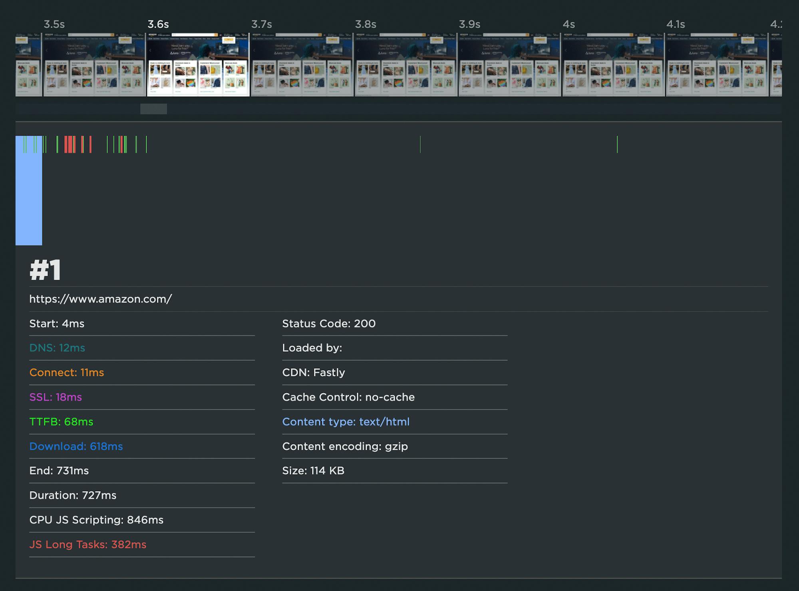Viewport: 799px width, 591px height.
Task: Click the #1 request heading
Action: pos(45,270)
